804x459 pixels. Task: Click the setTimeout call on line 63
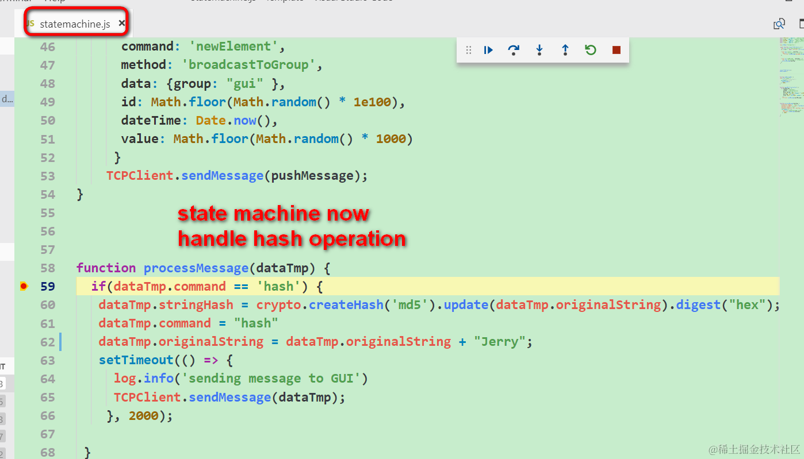tap(136, 360)
